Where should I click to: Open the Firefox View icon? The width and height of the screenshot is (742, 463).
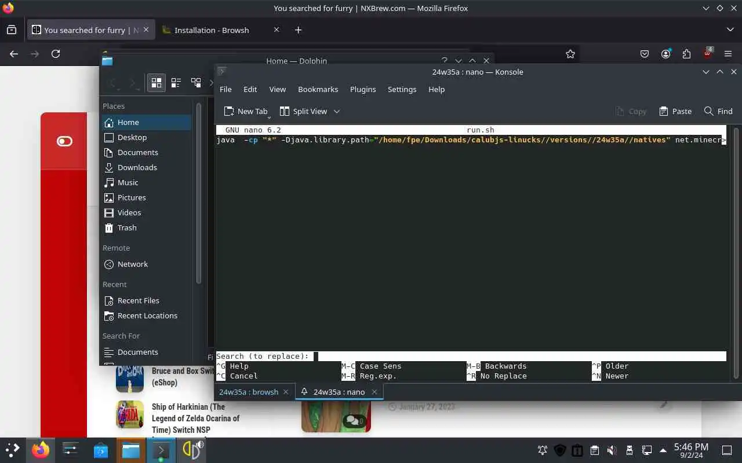click(12, 30)
